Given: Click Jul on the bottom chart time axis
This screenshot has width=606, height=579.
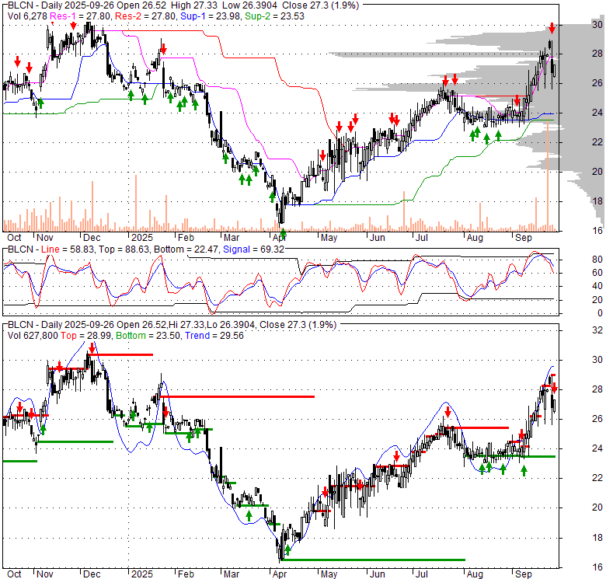Looking at the screenshot, I should pos(422,574).
